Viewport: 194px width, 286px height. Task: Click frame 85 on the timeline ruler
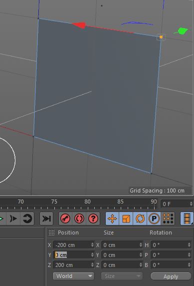(x=121, y=201)
